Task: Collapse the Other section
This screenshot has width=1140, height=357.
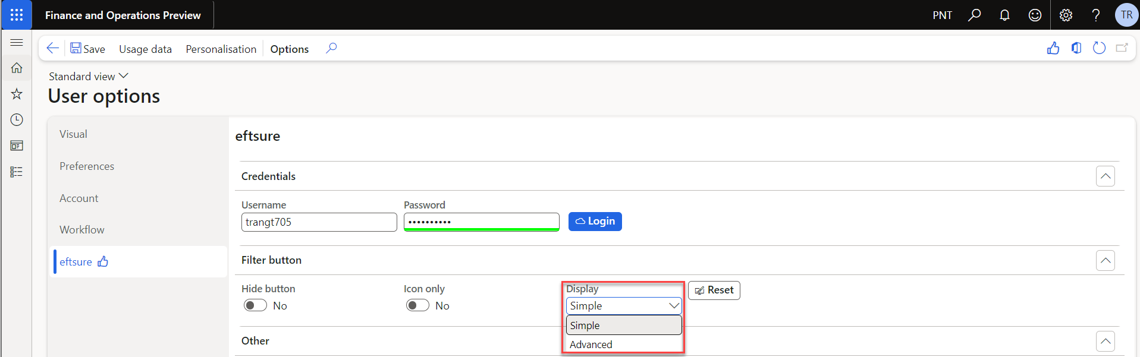Action: (x=1106, y=341)
